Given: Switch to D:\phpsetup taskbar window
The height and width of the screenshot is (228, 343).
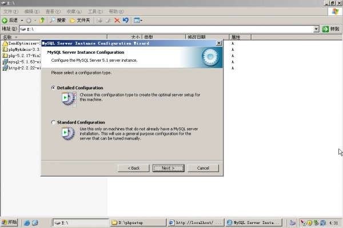Looking at the screenshot, I should pyautogui.click(x=138, y=223).
